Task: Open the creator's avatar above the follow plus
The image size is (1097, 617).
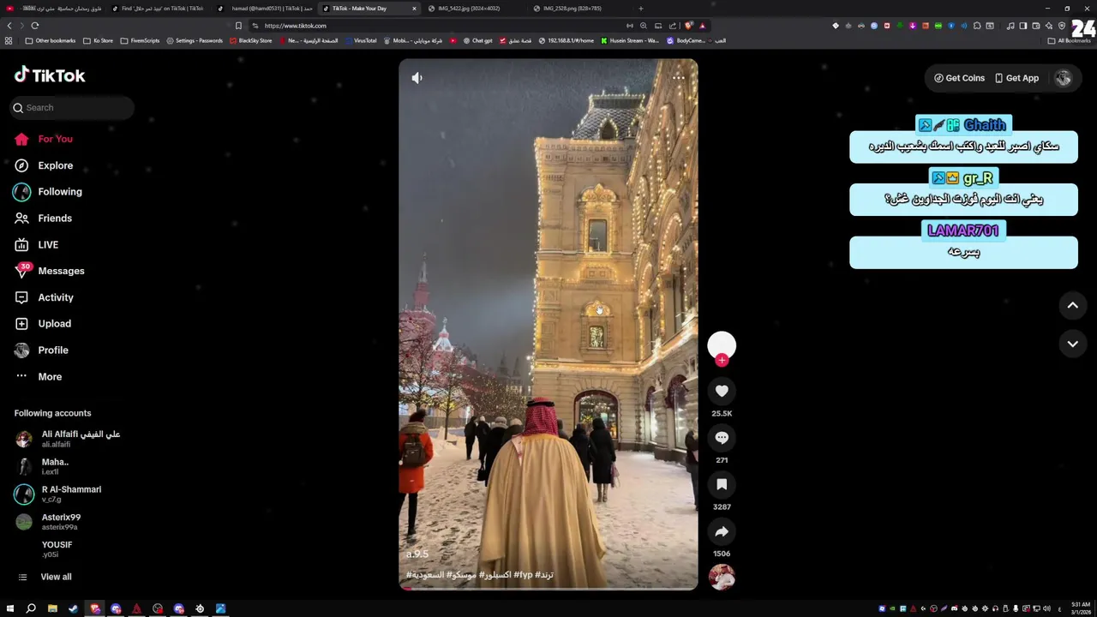Action: 722,344
